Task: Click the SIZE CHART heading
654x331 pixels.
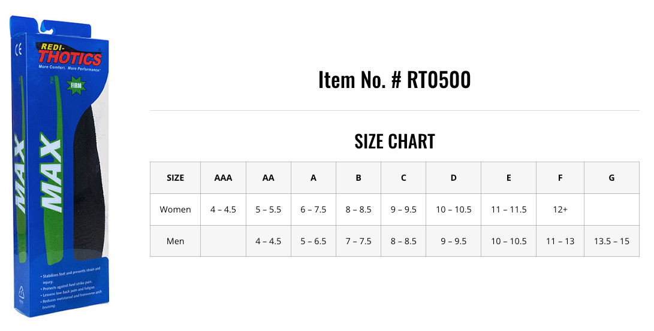Action: pos(394,141)
